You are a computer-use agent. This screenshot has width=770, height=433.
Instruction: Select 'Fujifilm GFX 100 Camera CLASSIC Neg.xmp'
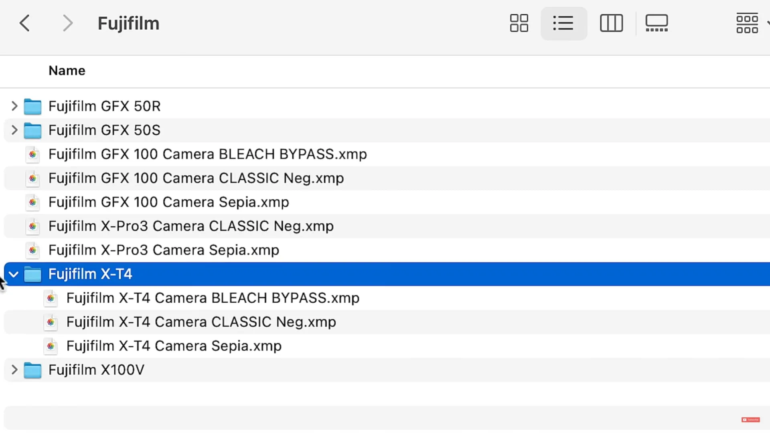[196, 178]
